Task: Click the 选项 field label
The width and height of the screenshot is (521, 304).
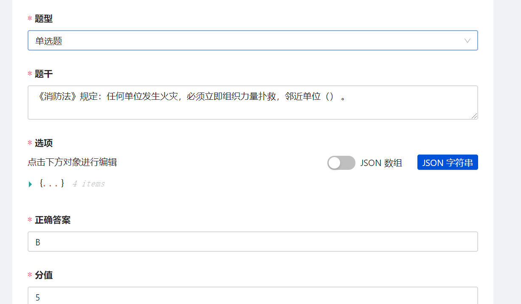Action: pos(44,143)
